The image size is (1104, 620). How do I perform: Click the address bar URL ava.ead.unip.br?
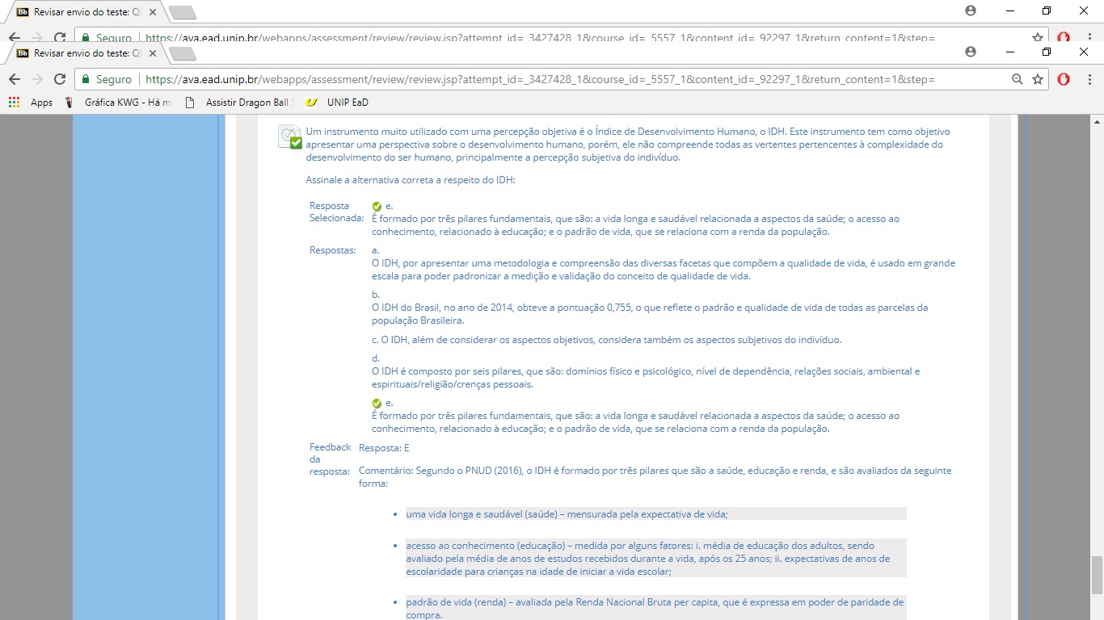[x=540, y=79]
